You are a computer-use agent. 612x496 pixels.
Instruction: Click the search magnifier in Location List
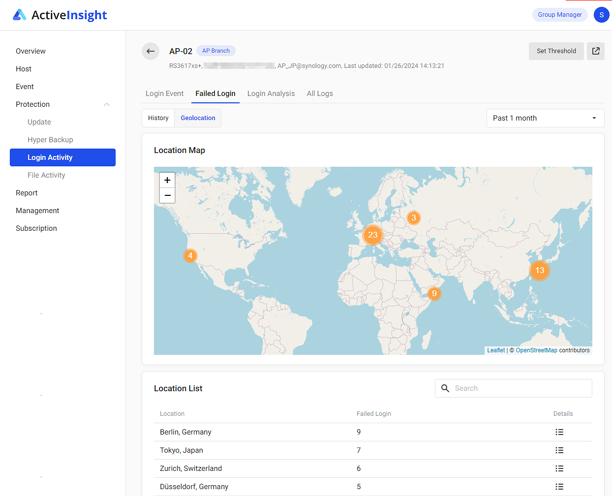445,388
